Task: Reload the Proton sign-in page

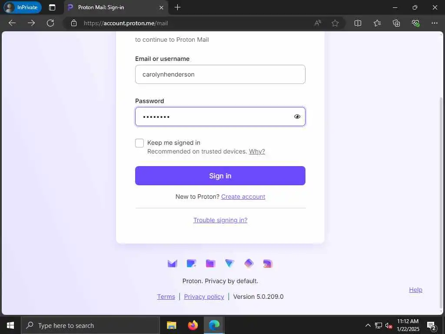Action: click(50, 23)
